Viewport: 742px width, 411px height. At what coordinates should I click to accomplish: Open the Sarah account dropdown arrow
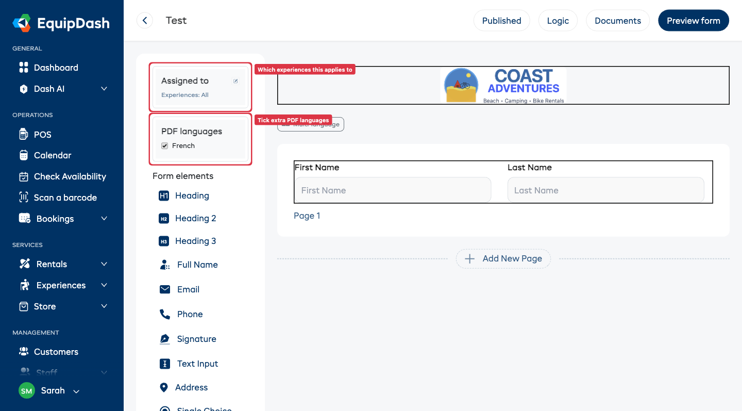(76, 391)
